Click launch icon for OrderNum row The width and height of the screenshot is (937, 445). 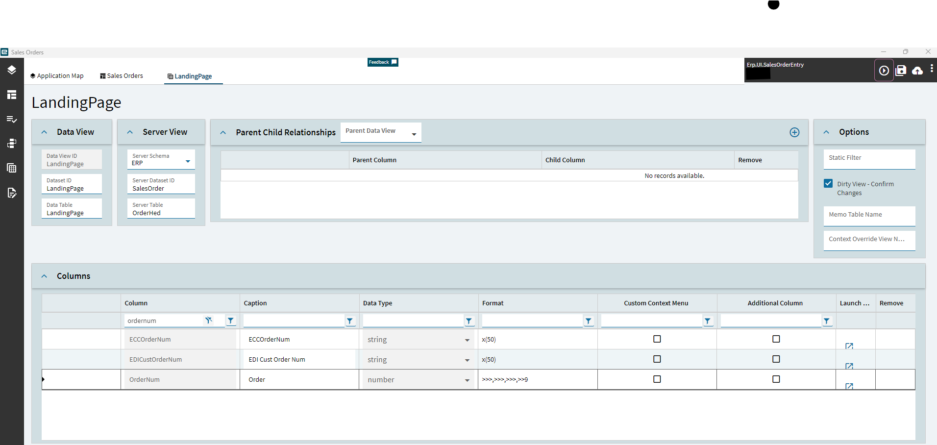pyautogui.click(x=849, y=386)
